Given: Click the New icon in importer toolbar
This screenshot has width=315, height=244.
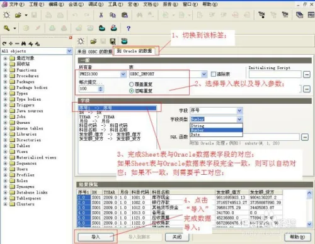Looking at the screenshot, I should [81, 42].
